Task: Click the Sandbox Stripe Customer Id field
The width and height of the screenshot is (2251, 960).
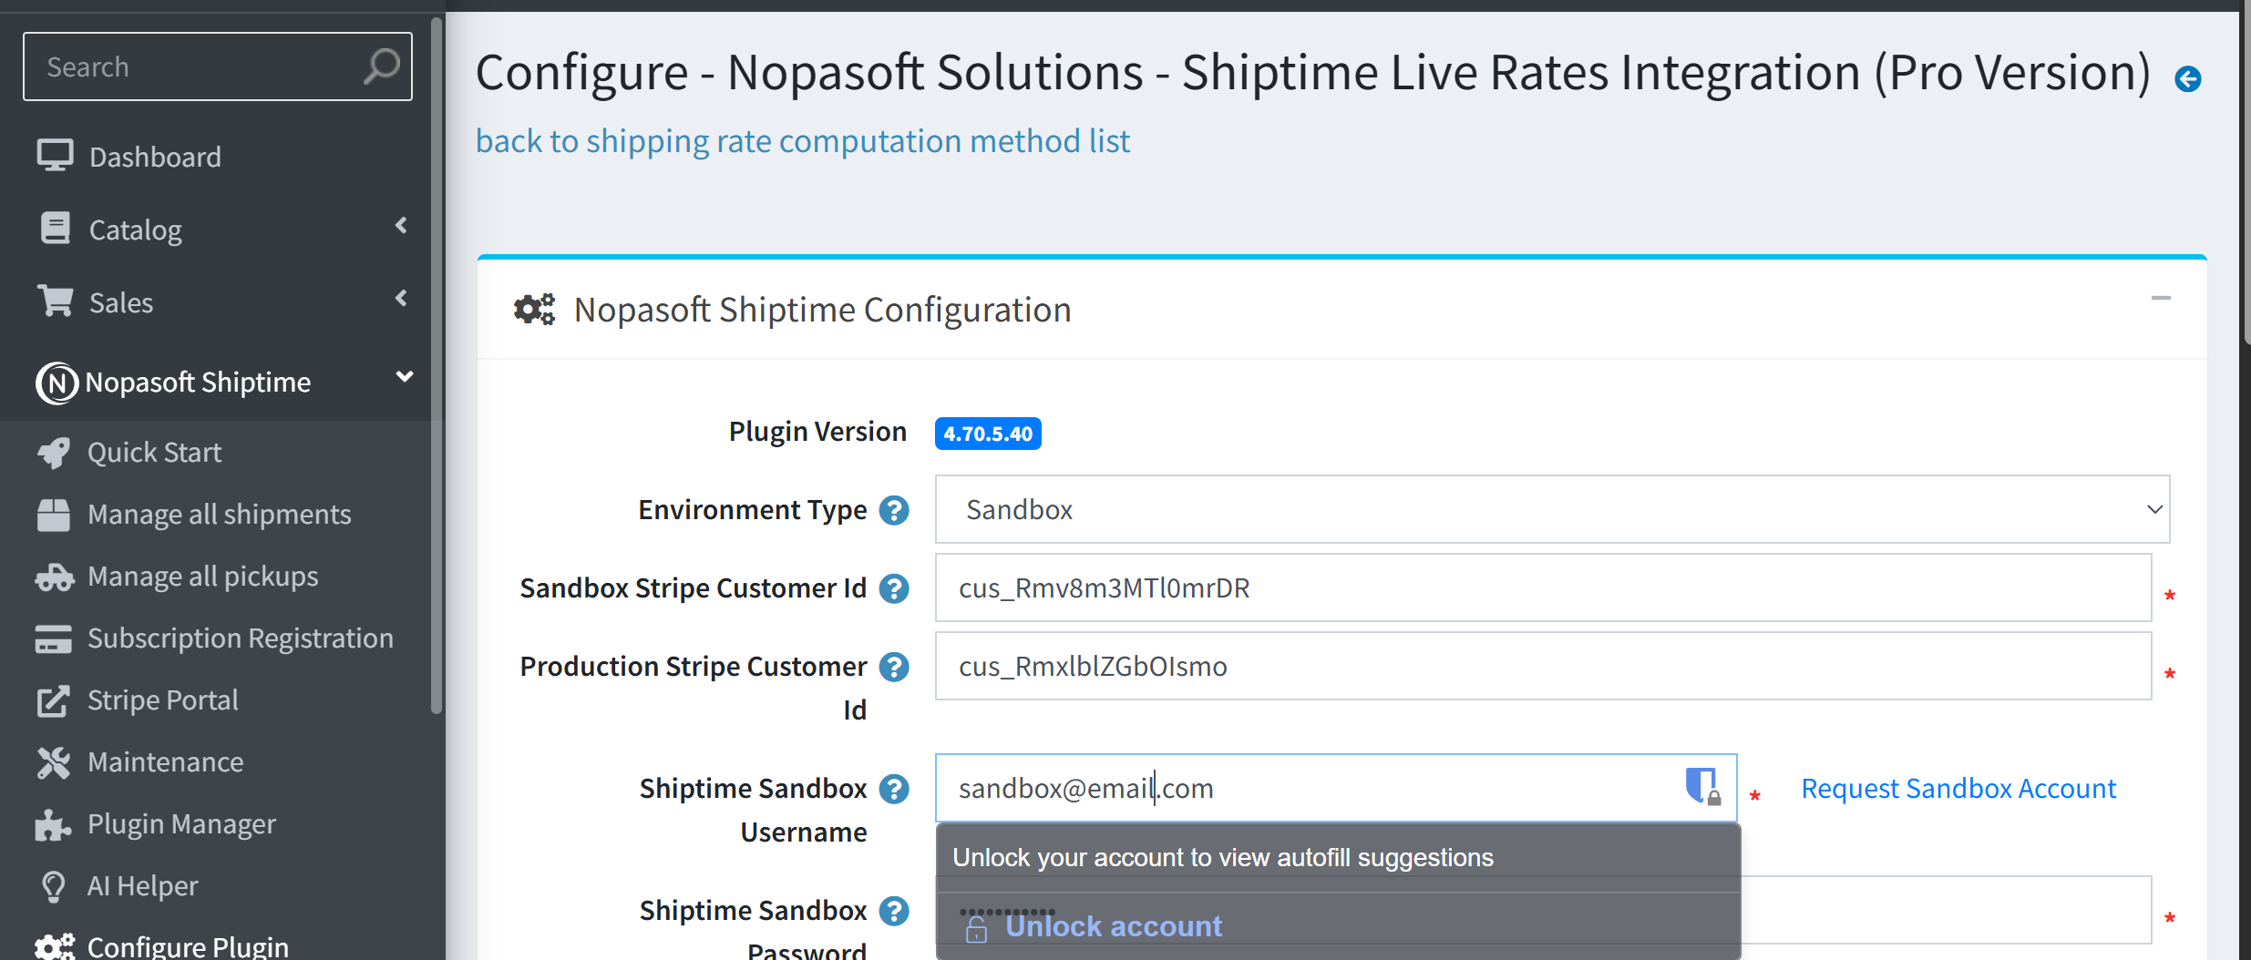Action: click(x=1543, y=587)
